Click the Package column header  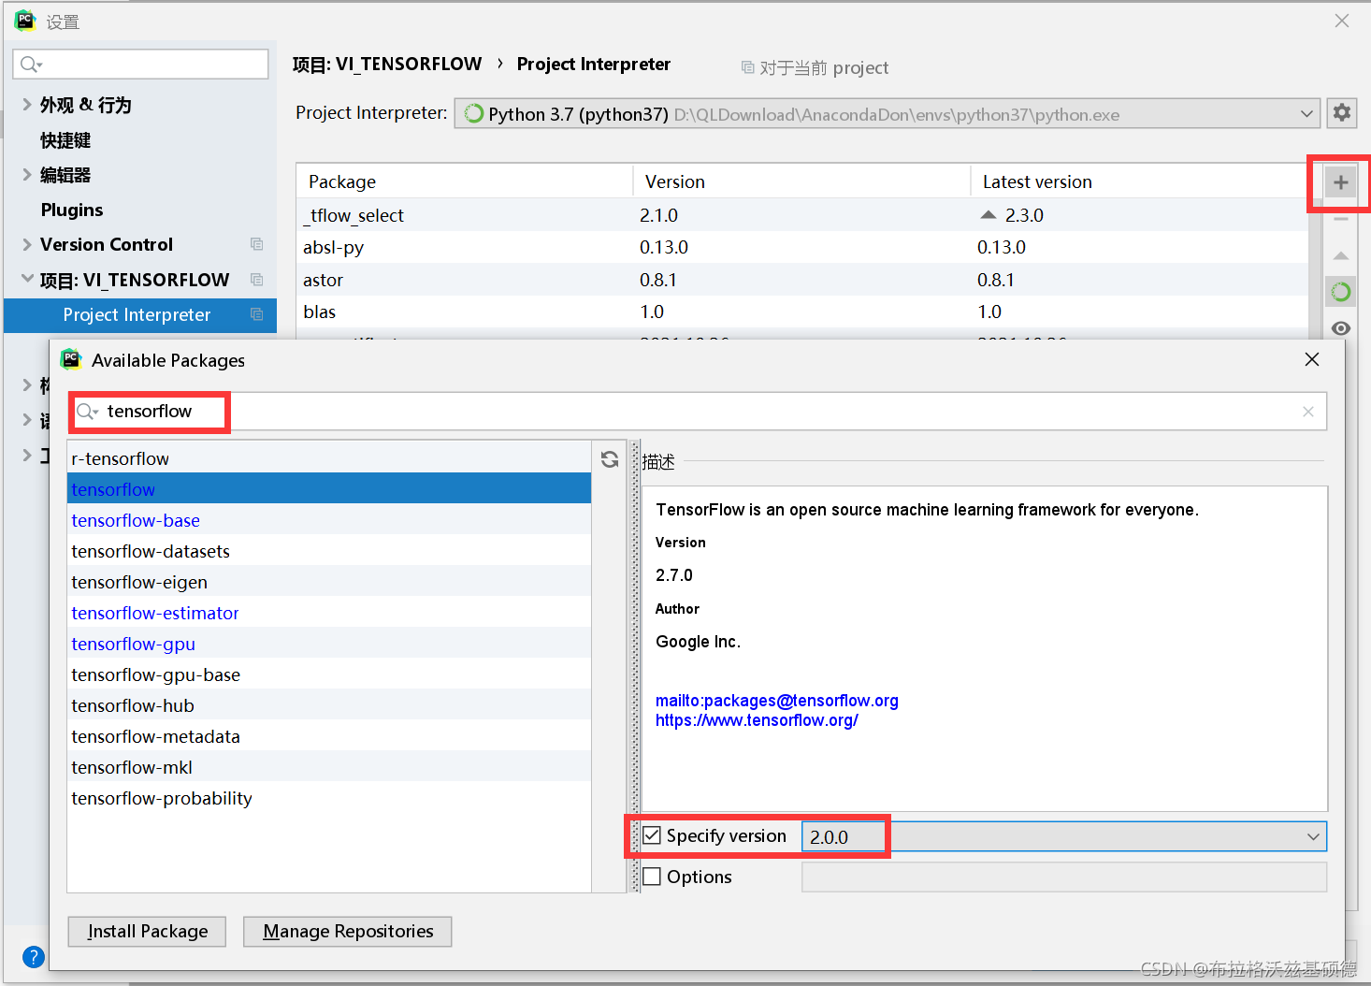tap(465, 181)
